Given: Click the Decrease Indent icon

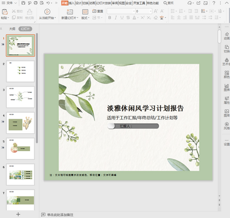Looking at the screenshot, I should point(190,11).
